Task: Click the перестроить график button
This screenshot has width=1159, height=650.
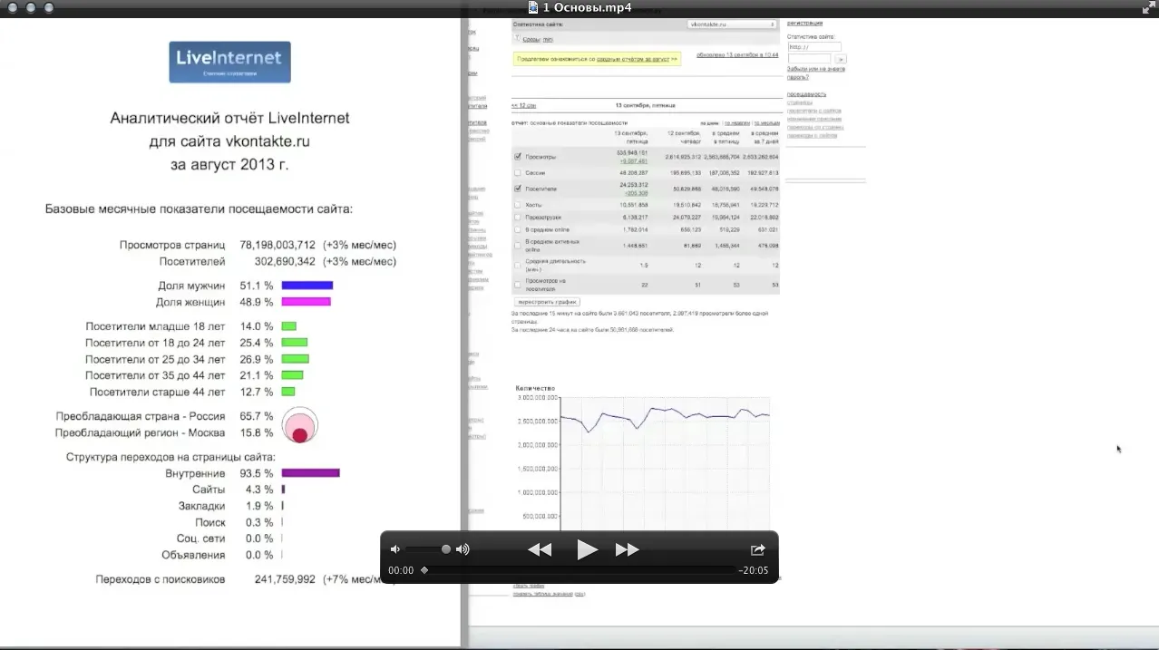Action: pyautogui.click(x=547, y=302)
